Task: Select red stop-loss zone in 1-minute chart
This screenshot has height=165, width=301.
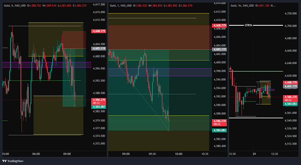Action: pyautogui.click(x=160, y=37)
